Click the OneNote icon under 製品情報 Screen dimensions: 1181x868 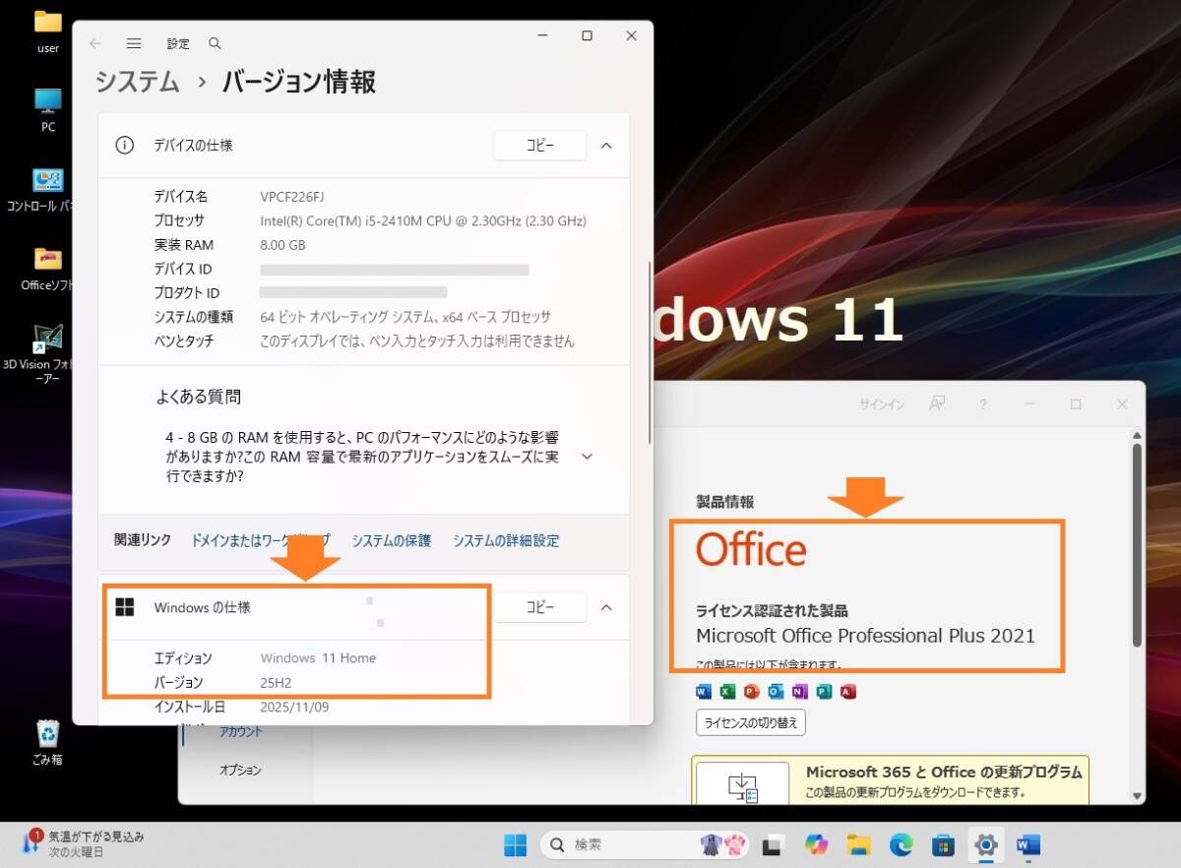[799, 692]
